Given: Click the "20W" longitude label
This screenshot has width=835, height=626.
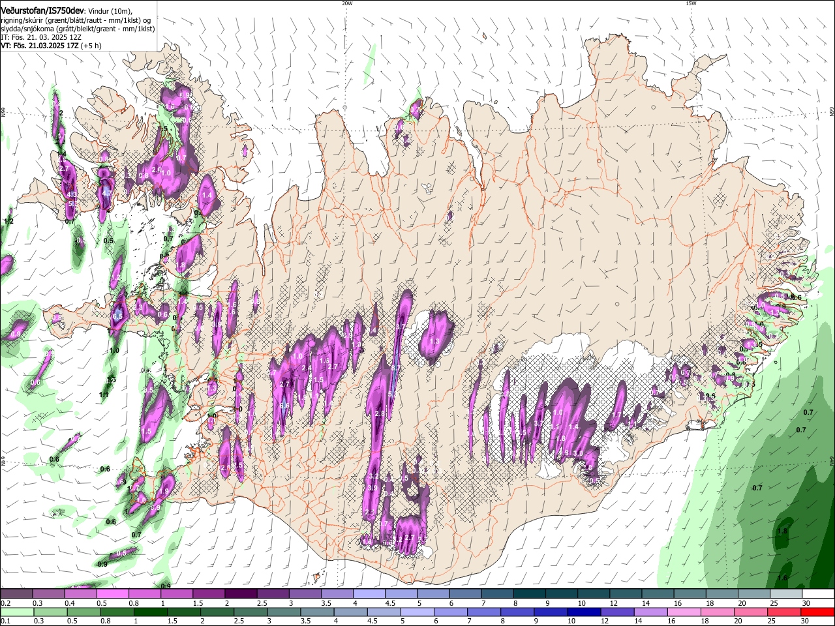Looking at the screenshot, I should click(347, 3).
